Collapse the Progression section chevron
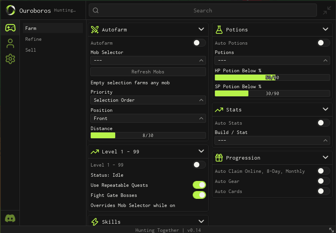This screenshot has height=233, width=336. click(x=325, y=157)
